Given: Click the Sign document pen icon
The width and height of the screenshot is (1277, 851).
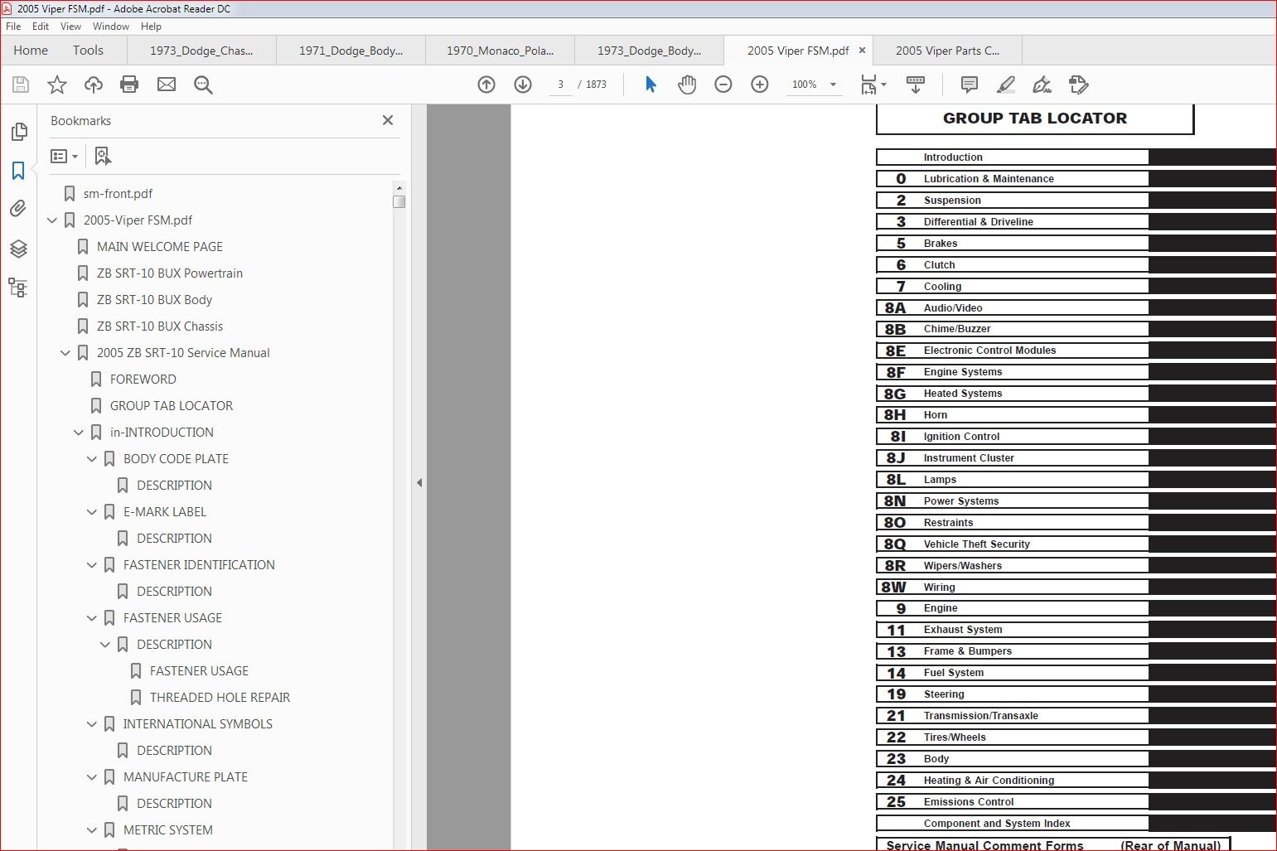Looking at the screenshot, I should point(1042,85).
